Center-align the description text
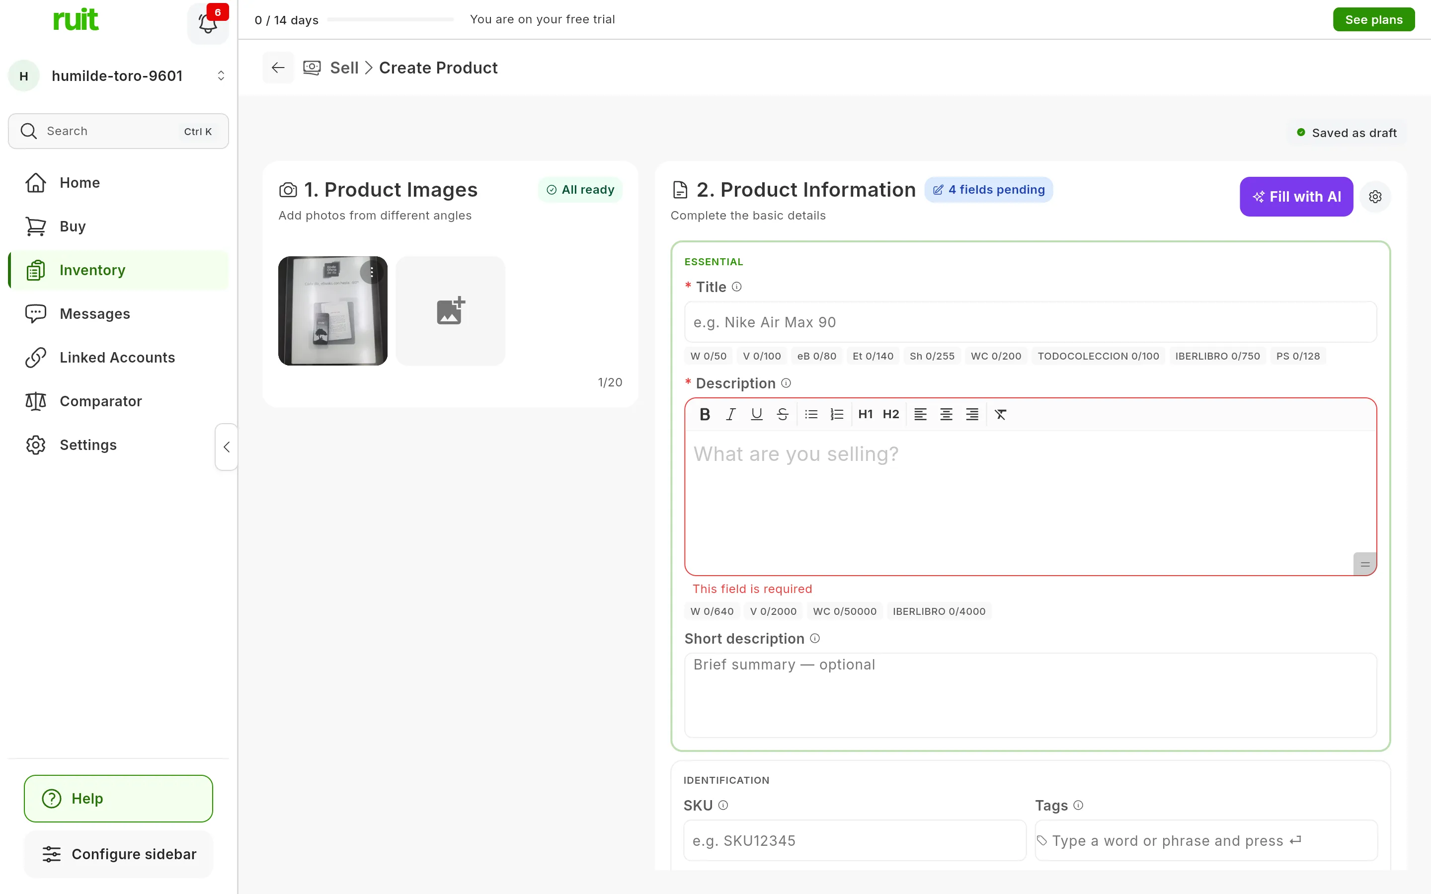 pyautogui.click(x=946, y=415)
